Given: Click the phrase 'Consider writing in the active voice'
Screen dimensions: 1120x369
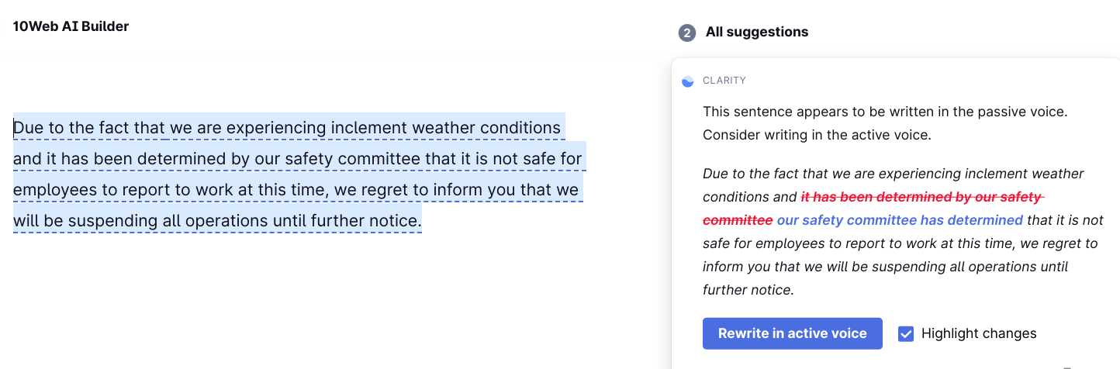Looking at the screenshot, I should pyautogui.click(x=817, y=135).
